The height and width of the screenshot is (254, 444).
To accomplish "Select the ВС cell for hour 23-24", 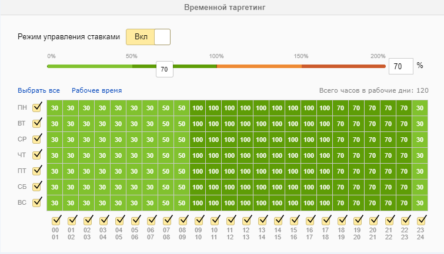I will 420,203.
